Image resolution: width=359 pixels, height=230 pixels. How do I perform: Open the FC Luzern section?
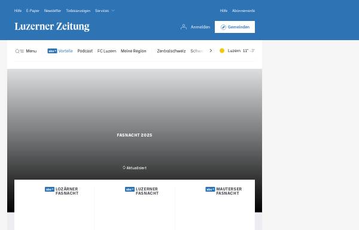pyautogui.click(x=107, y=51)
